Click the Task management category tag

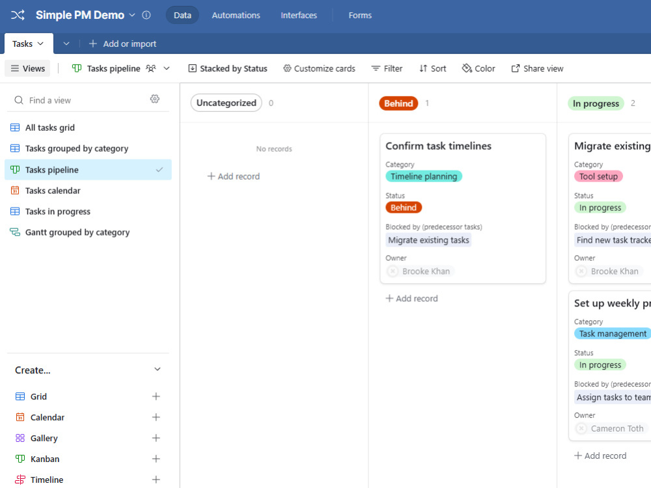point(613,334)
